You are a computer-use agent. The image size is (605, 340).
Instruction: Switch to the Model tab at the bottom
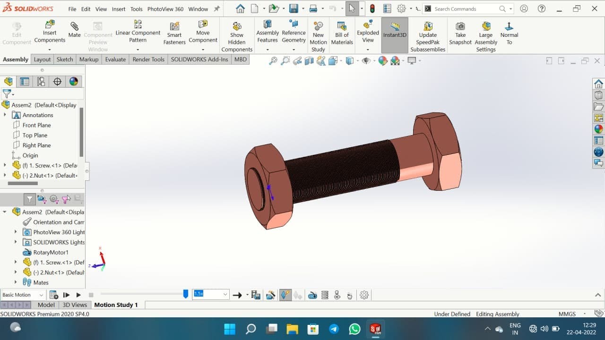point(46,305)
